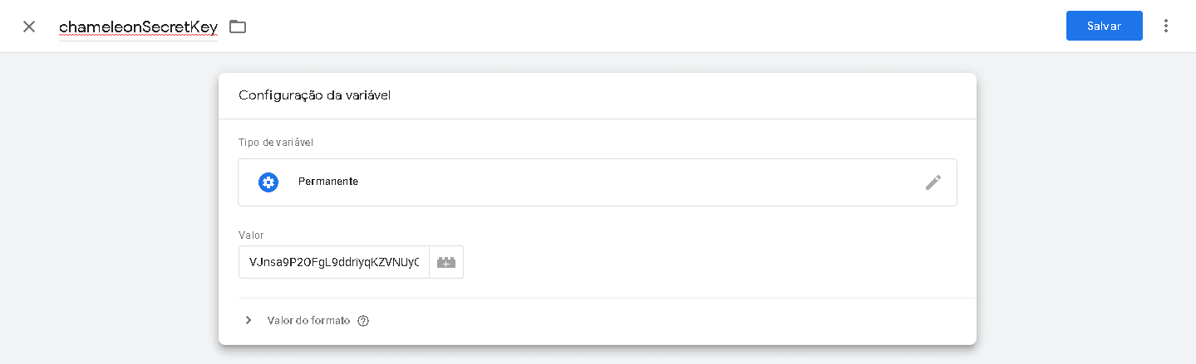Click the blank top bar area before Salvar
Image resolution: width=1196 pixels, height=364 pixels.
coord(665,27)
